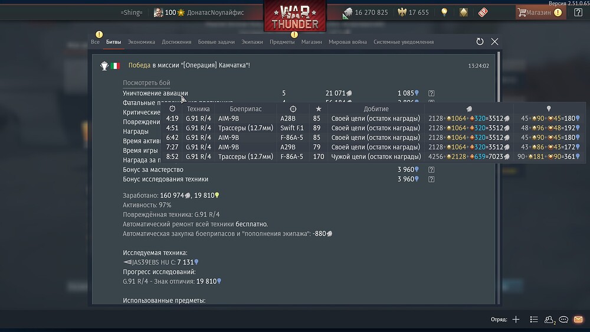Open the Предметы tab
590x332 pixels.
tap(282, 42)
